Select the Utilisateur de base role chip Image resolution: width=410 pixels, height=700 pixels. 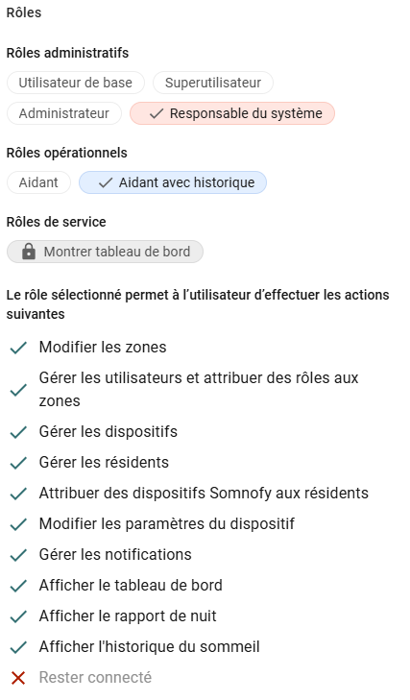pos(76,83)
